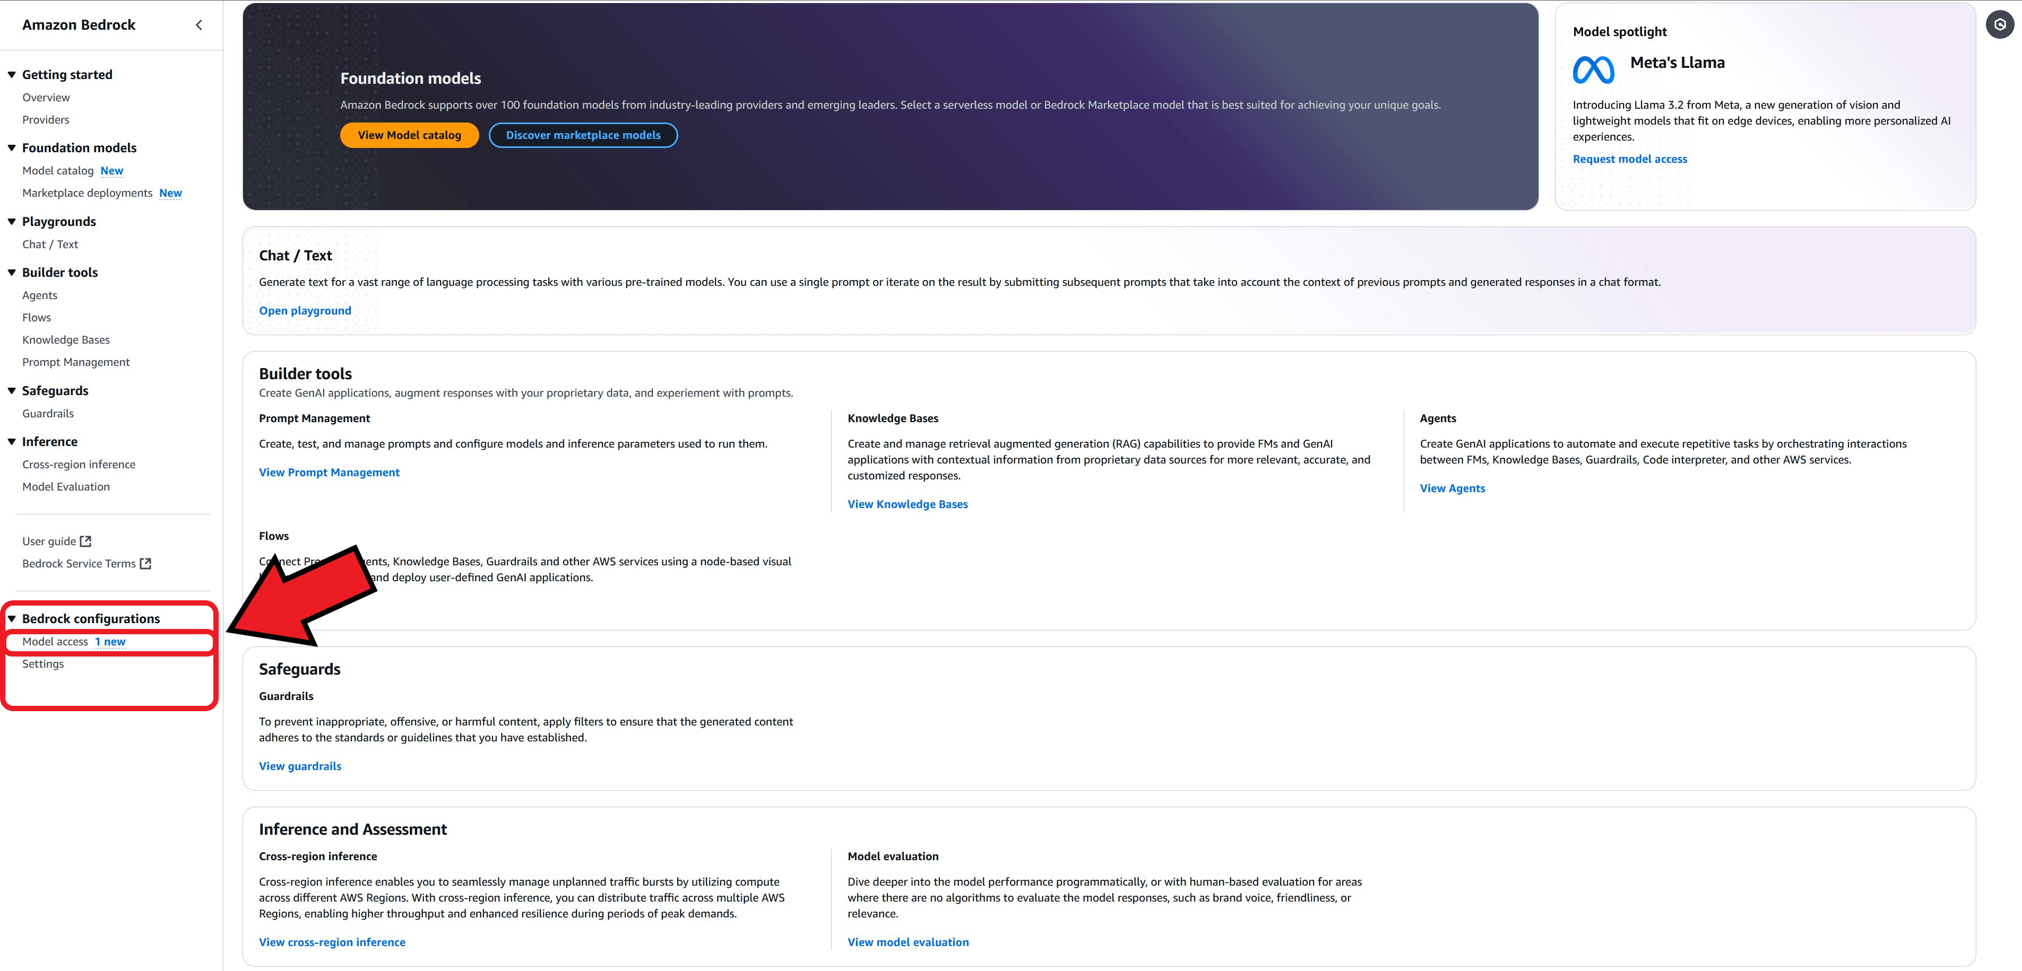
Task: Open playground from the Chat / Text card
Action: 305,310
